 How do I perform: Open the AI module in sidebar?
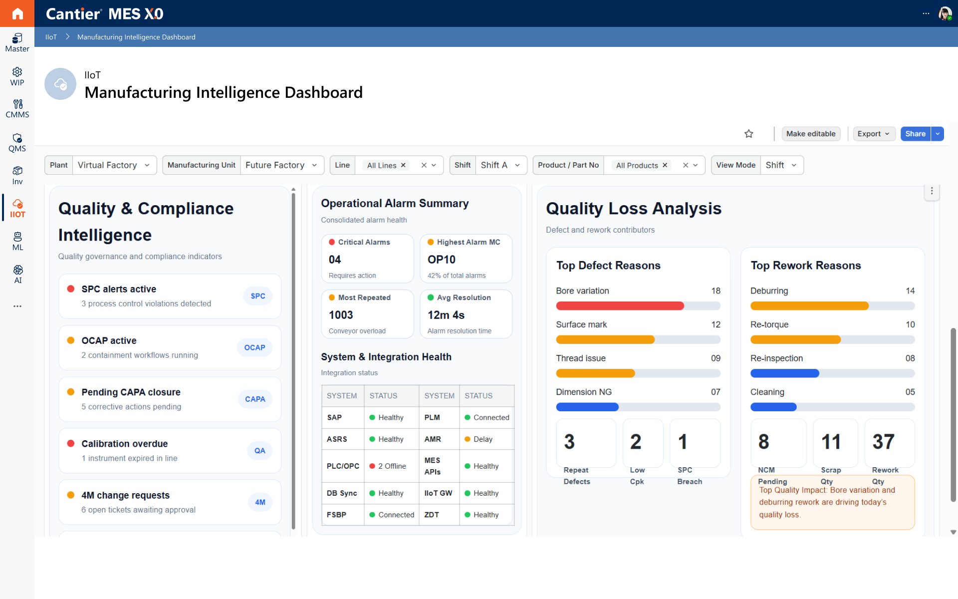(x=17, y=275)
